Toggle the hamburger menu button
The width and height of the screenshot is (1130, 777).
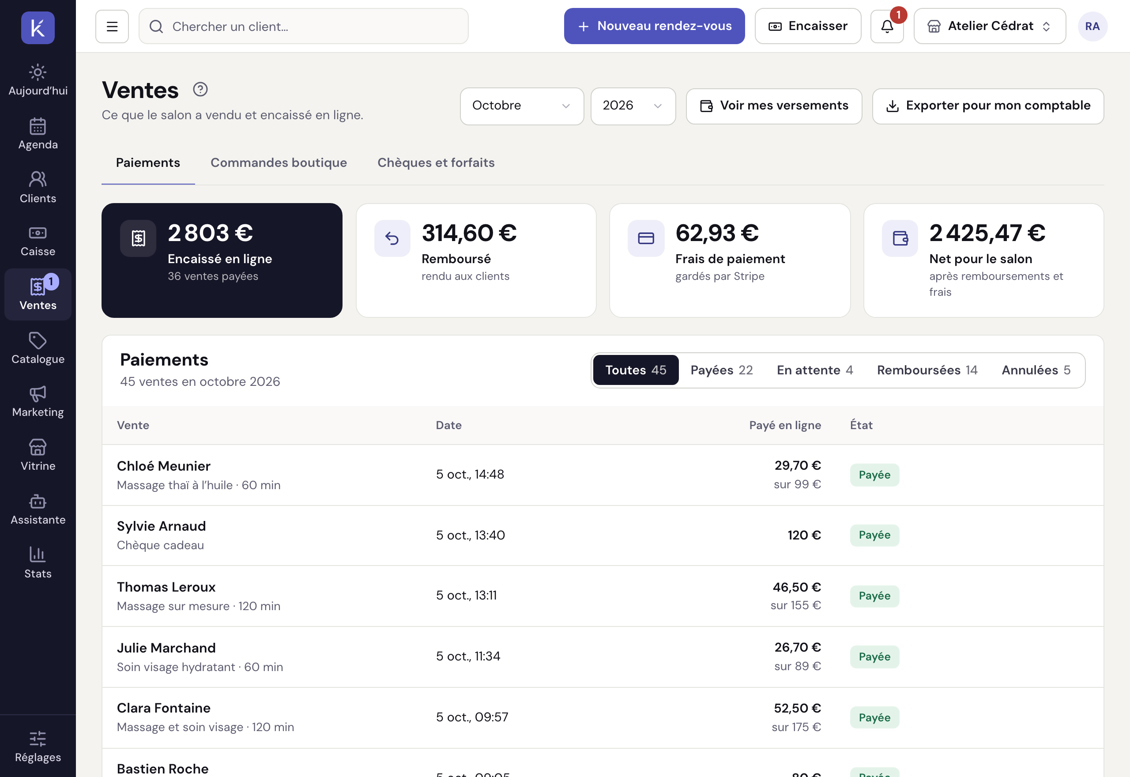pyautogui.click(x=112, y=26)
